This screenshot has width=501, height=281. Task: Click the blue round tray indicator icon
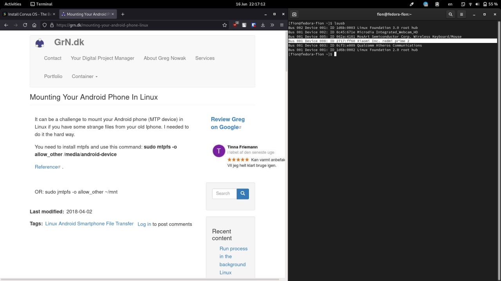tap(425, 4)
